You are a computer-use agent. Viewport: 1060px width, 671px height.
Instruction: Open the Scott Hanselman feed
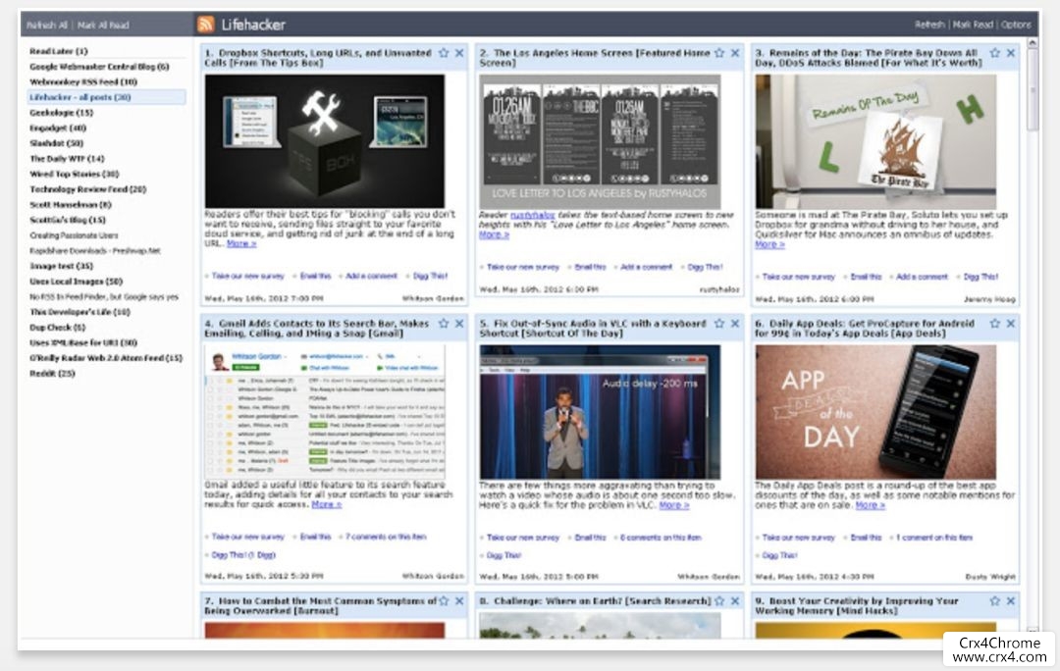tap(71, 205)
